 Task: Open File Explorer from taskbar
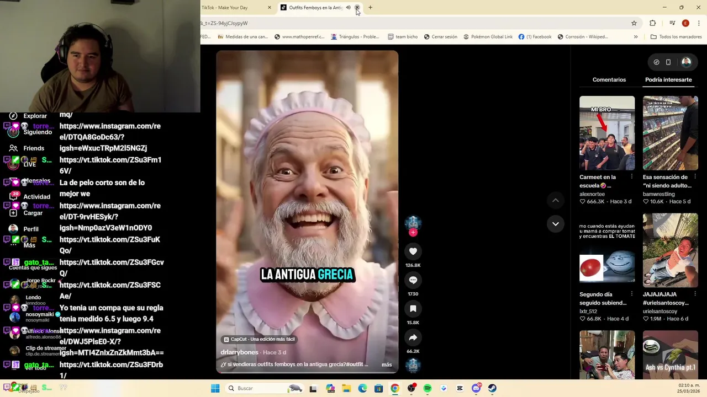346,388
